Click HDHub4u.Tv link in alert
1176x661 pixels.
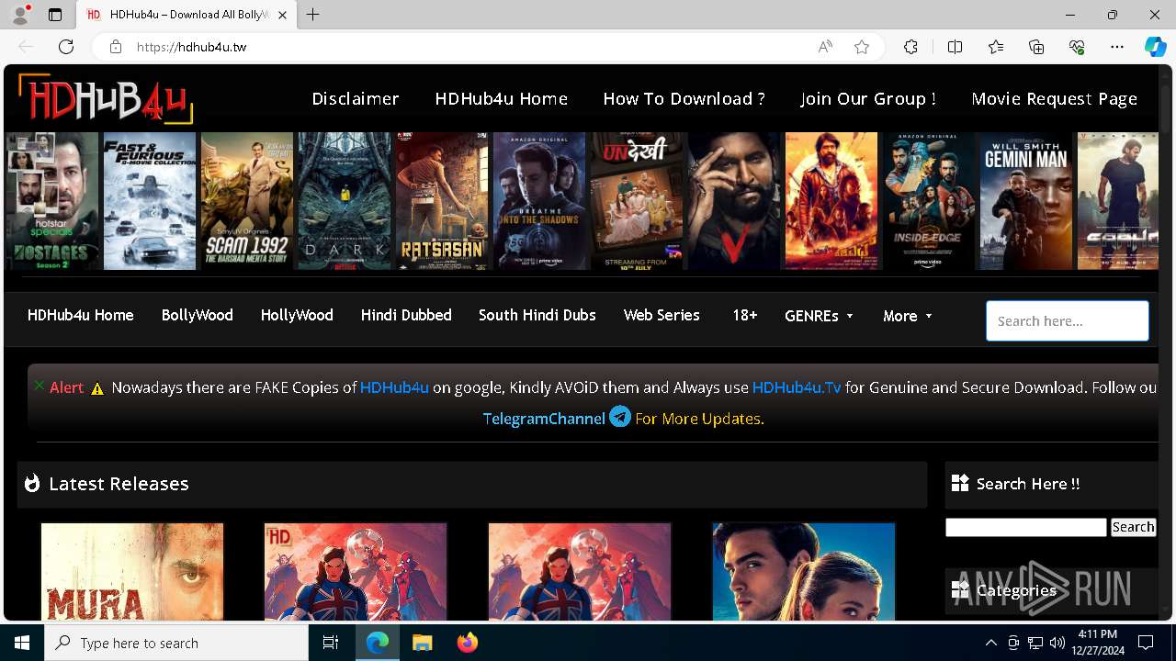(x=797, y=387)
